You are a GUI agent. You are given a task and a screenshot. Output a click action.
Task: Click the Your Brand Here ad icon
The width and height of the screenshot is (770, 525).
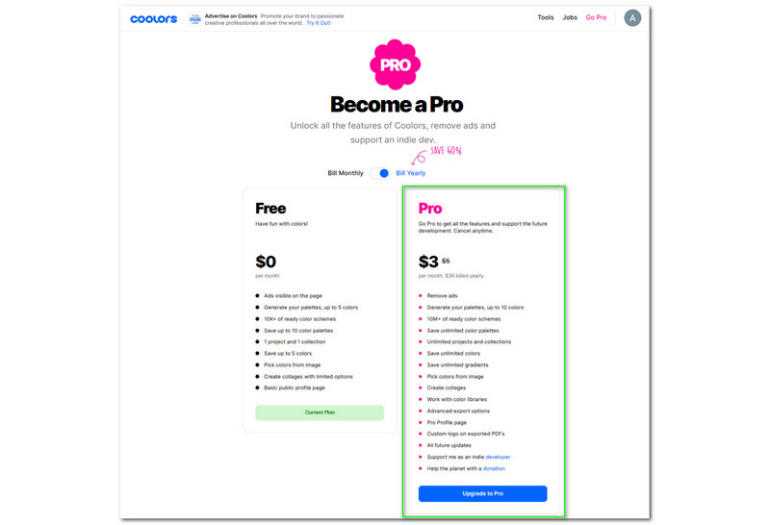(x=195, y=19)
